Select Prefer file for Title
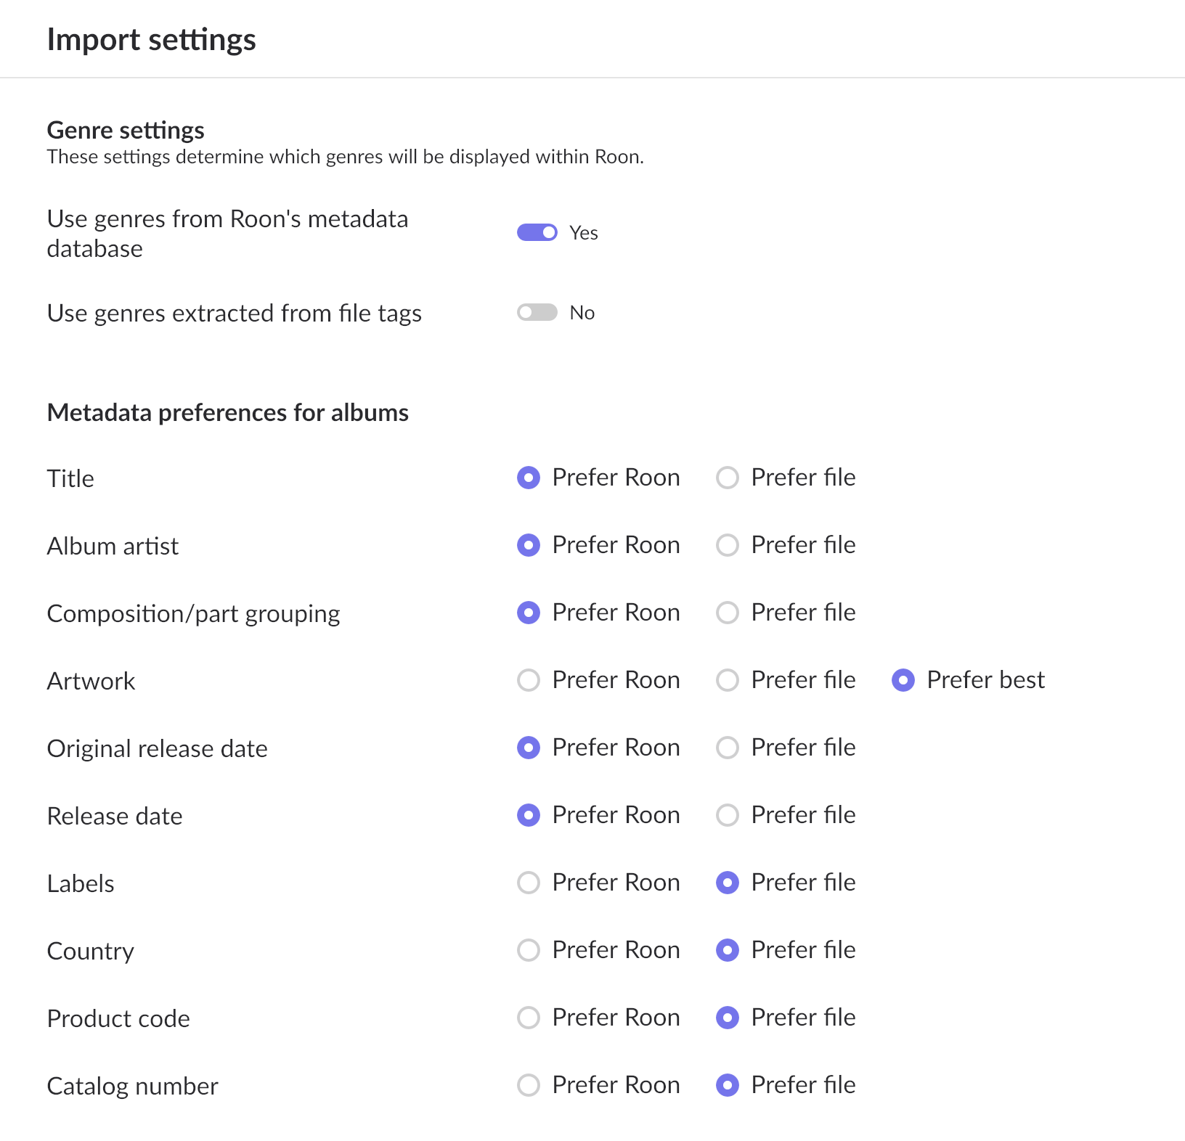 [728, 478]
